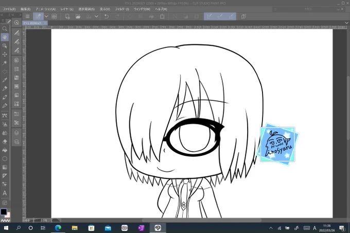Open the CLIP STUDIO support help icon

243,16
